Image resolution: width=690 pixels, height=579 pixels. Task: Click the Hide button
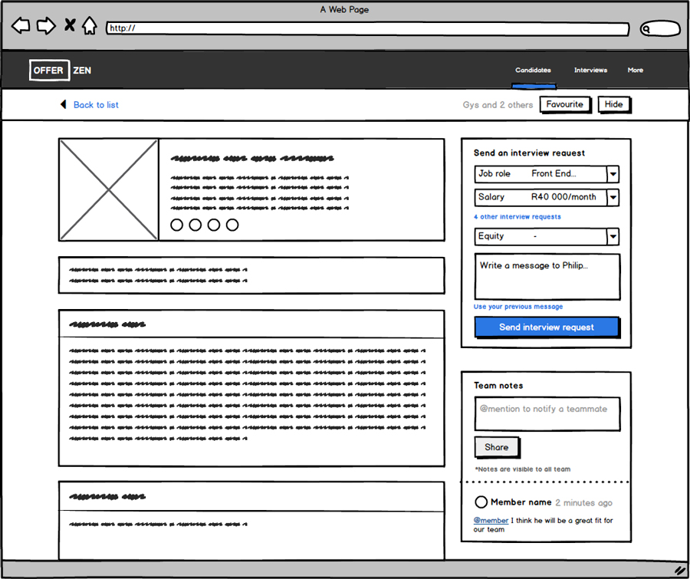614,104
